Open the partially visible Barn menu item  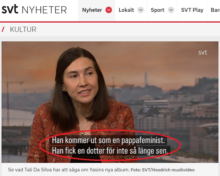click(215, 10)
